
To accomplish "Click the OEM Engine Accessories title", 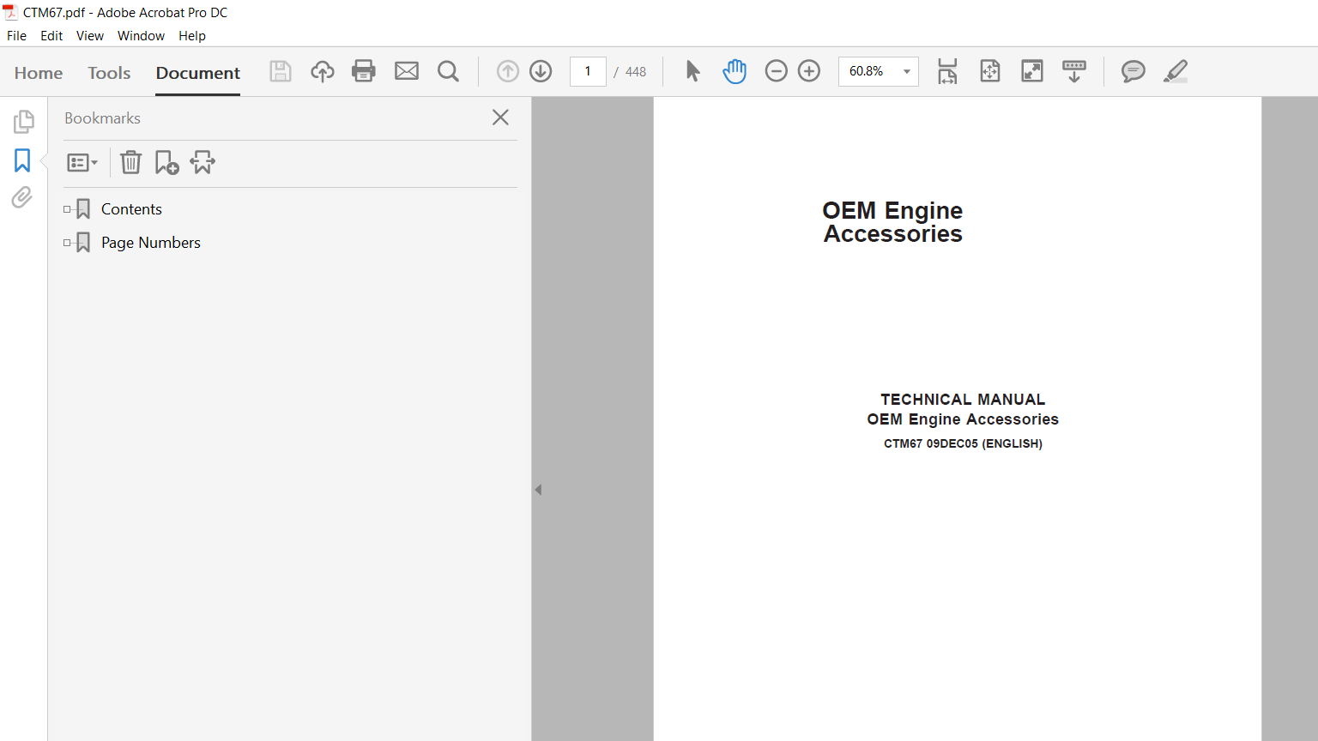I will (892, 222).
